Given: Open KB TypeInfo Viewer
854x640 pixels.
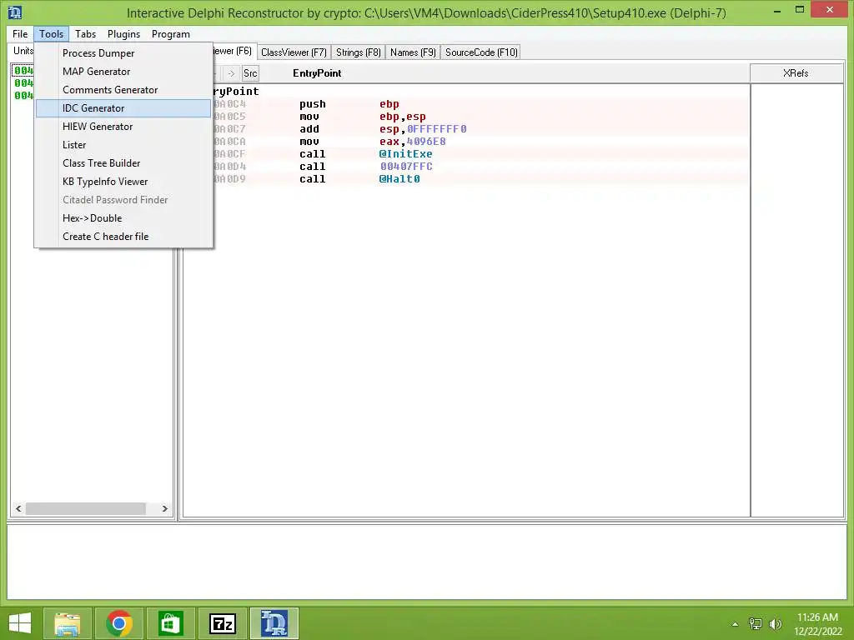Looking at the screenshot, I should (x=123, y=181).
